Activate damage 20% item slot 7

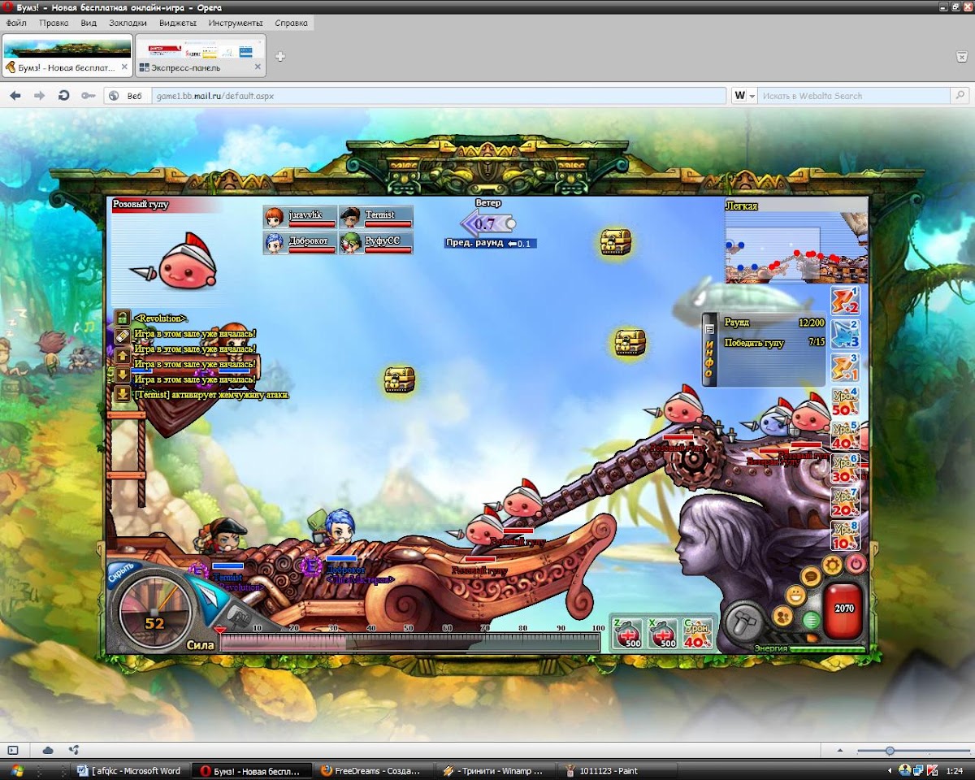tap(844, 503)
